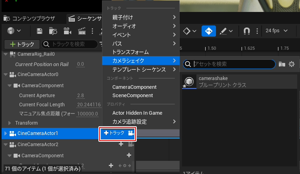The image size is (300, 174).
Task: Lock camera icon on CineCameraActor1 row
Action: coord(131,133)
